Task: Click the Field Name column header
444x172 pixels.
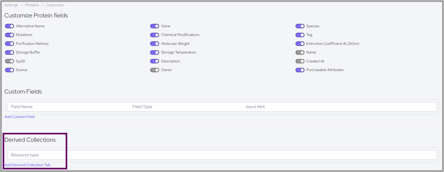Action: (22, 107)
